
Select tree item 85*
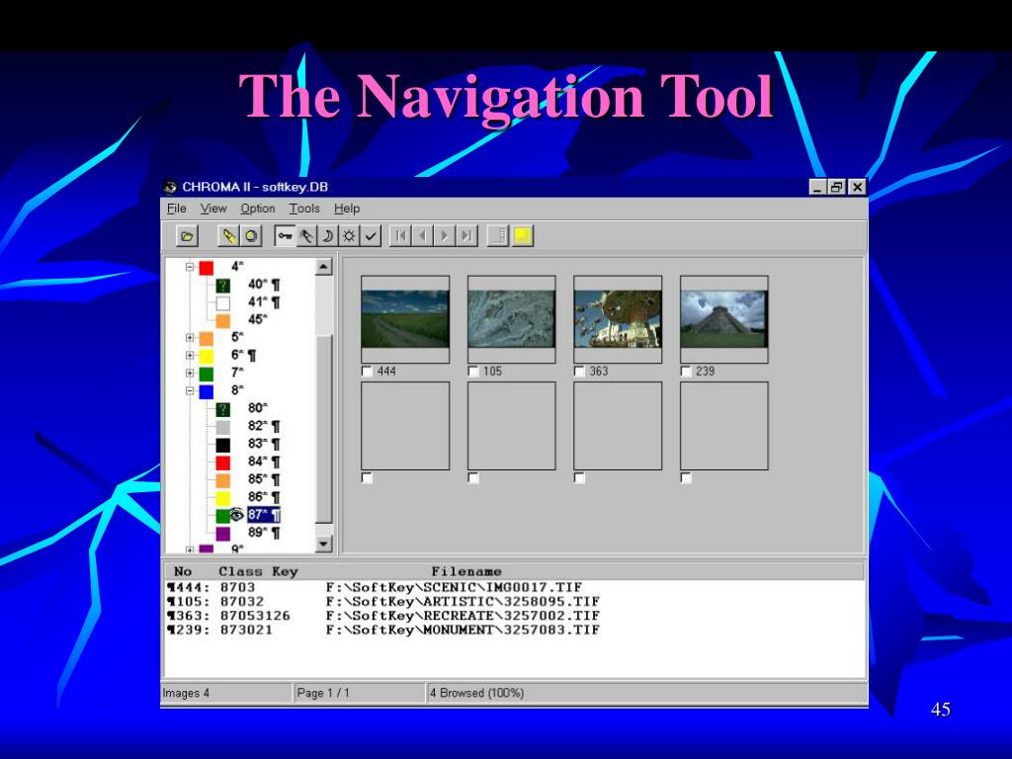[x=264, y=479]
